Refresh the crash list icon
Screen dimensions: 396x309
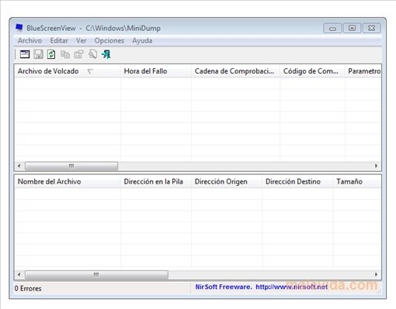coord(51,54)
